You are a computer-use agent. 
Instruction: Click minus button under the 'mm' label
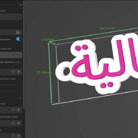(13, 110)
